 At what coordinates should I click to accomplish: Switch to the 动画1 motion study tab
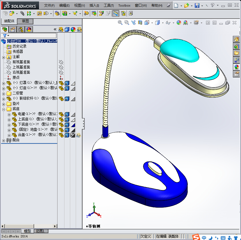pyautogui.click(x=41, y=231)
